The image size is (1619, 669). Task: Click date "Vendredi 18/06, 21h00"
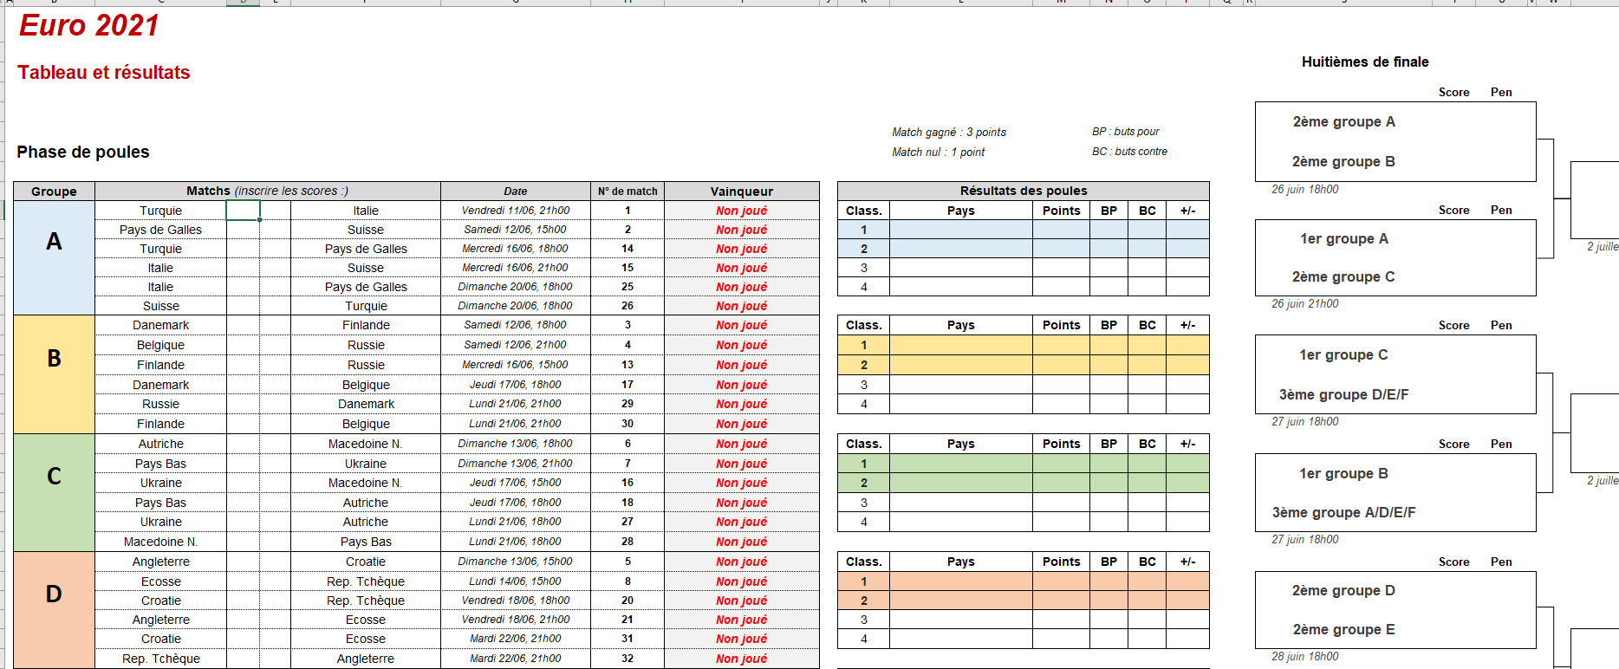(516, 620)
